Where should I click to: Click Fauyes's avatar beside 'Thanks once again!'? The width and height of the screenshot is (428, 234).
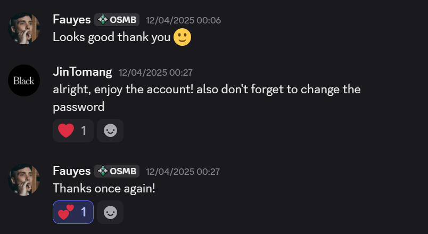coord(24,180)
